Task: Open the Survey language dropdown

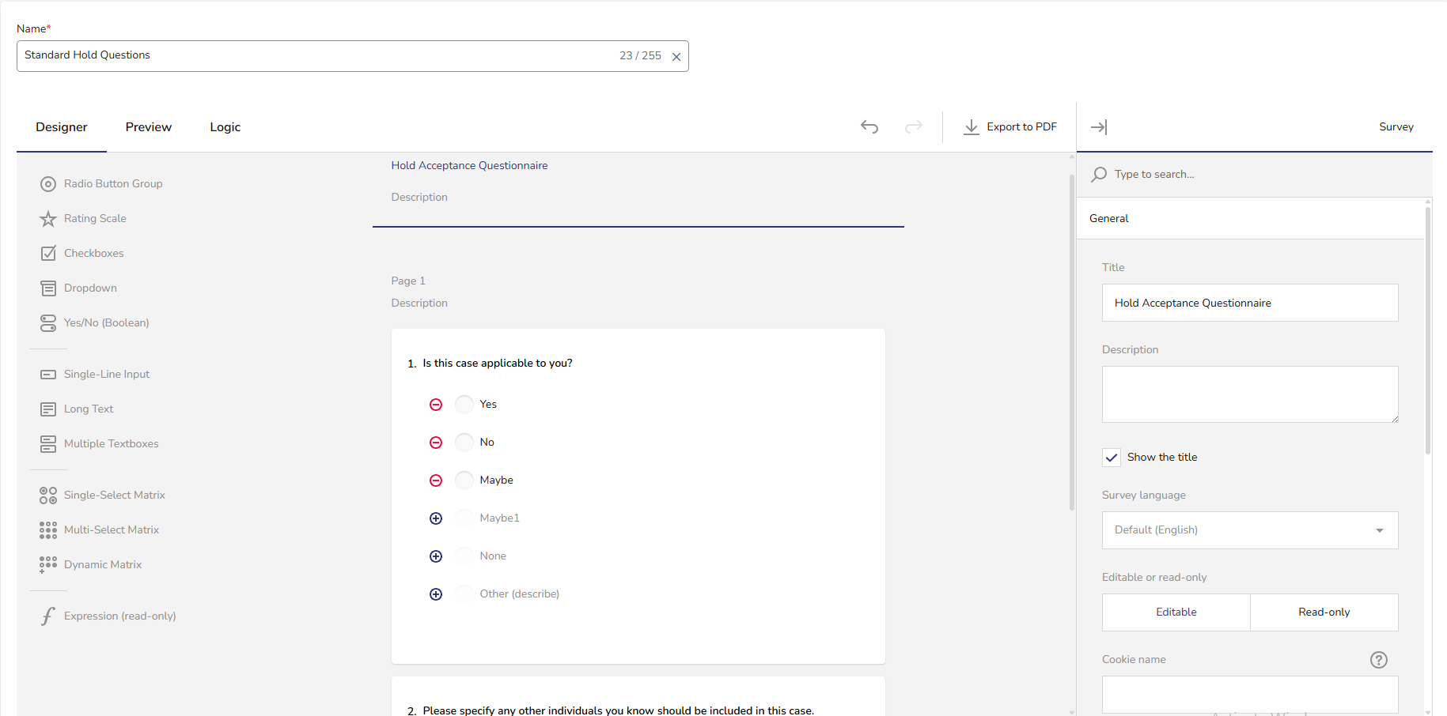Action: click(1249, 530)
